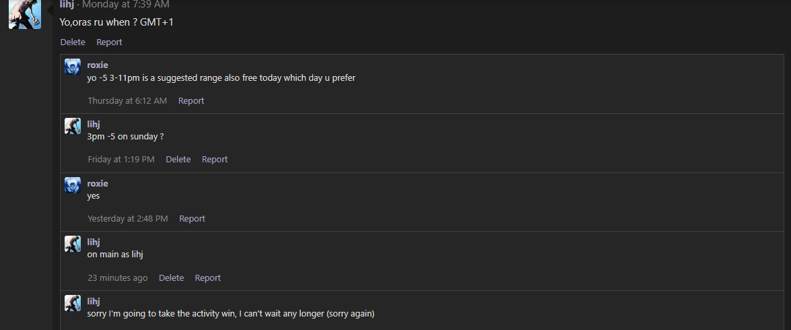Open lihj's avatar on the "activity win" comment

point(73,303)
